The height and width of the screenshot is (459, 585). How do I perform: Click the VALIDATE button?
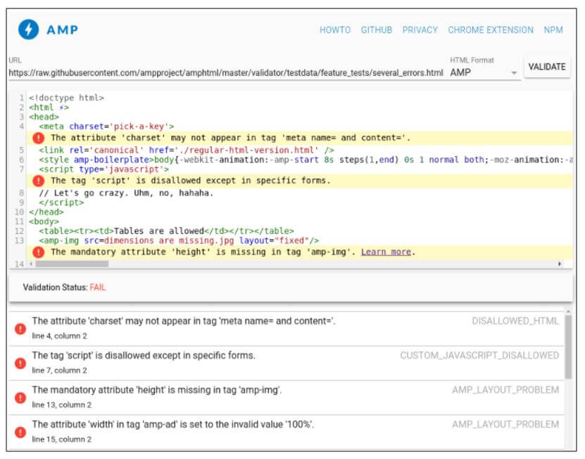(547, 67)
